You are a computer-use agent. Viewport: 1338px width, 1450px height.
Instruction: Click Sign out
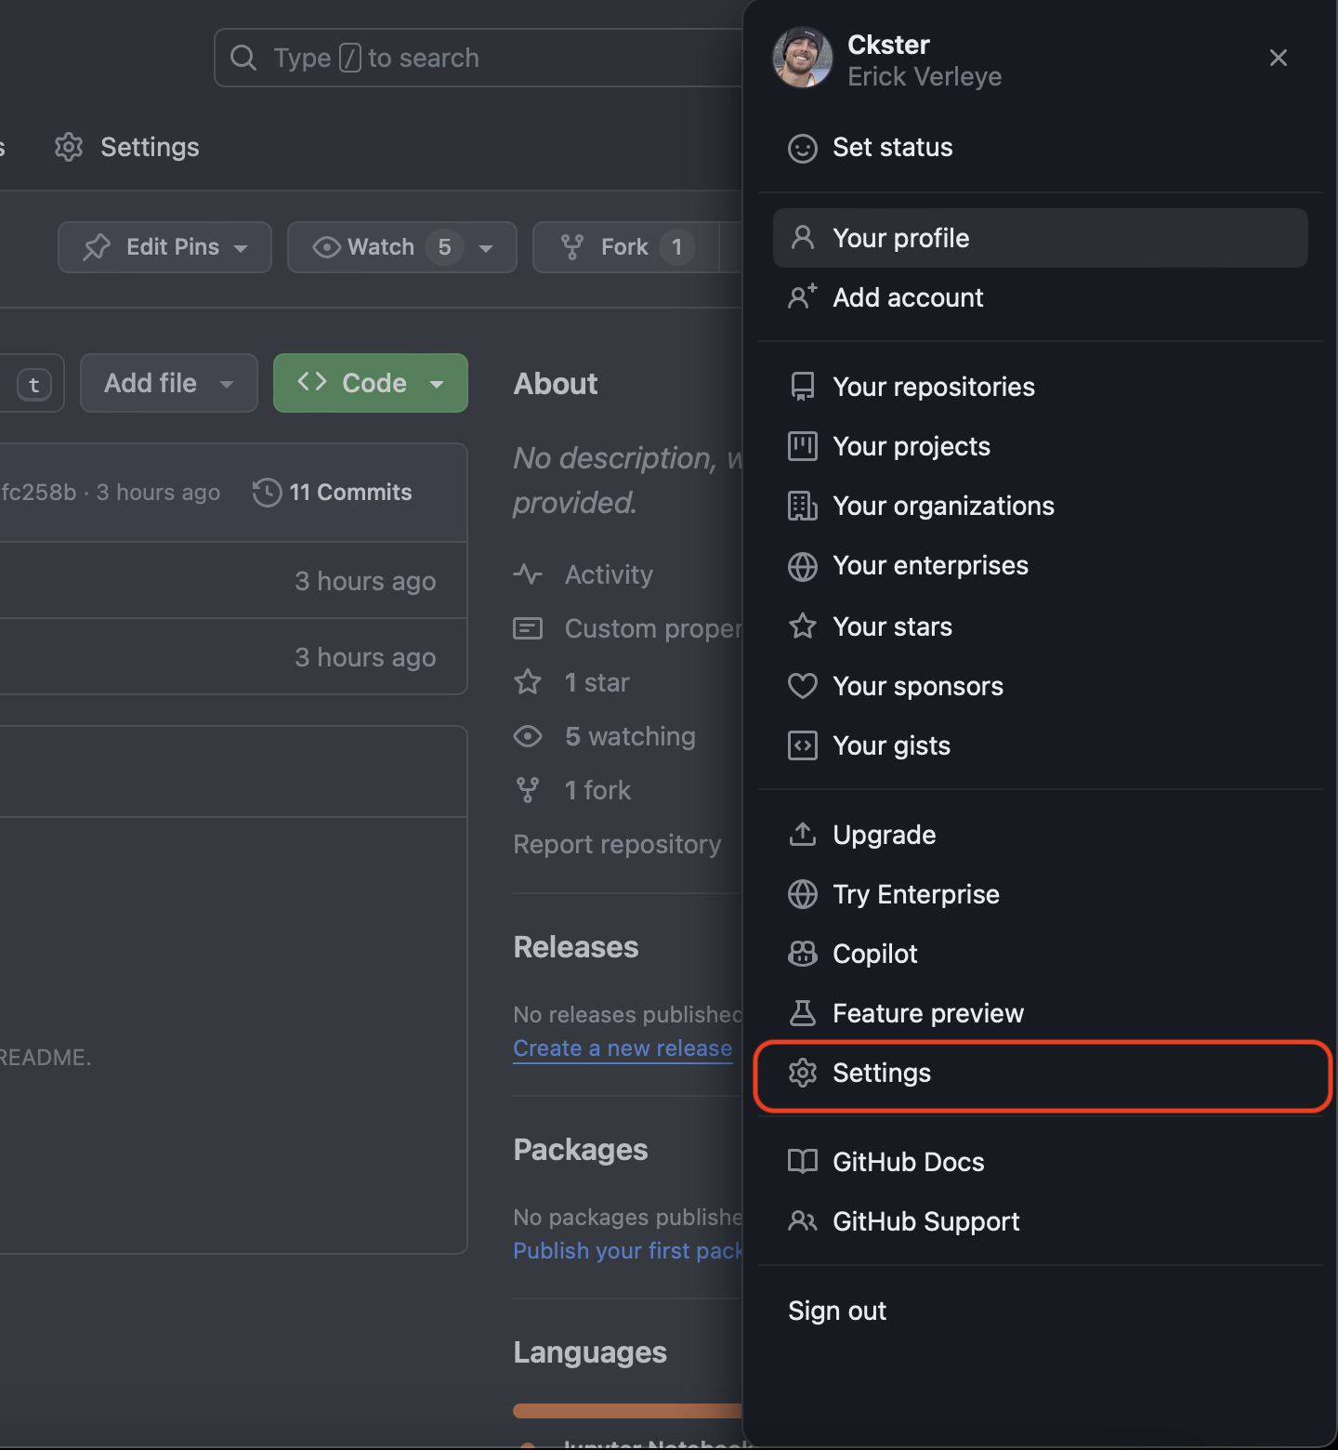point(836,1311)
